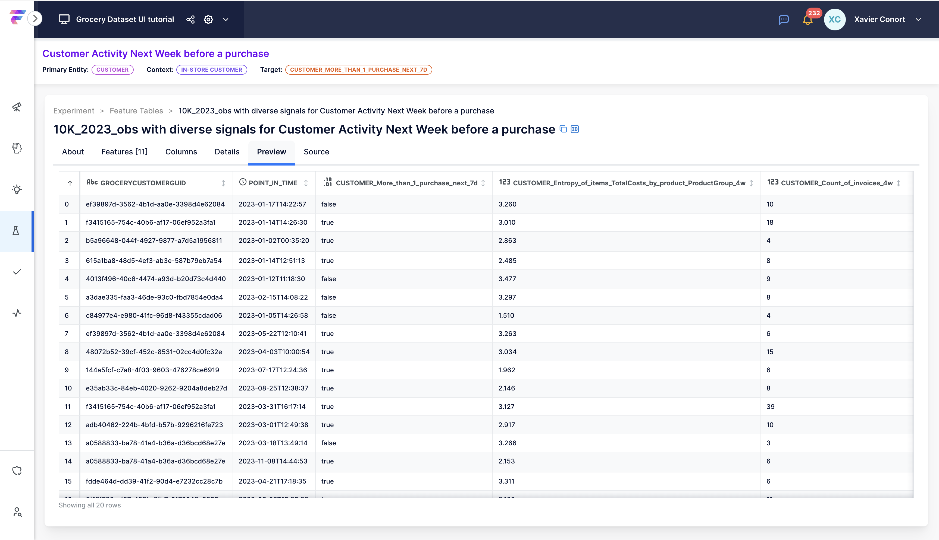Sort by CUSTOMER_More_than_1_purchase_next_7d arrows
Viewport: 939px width, 540px height.
pos(483,183)
